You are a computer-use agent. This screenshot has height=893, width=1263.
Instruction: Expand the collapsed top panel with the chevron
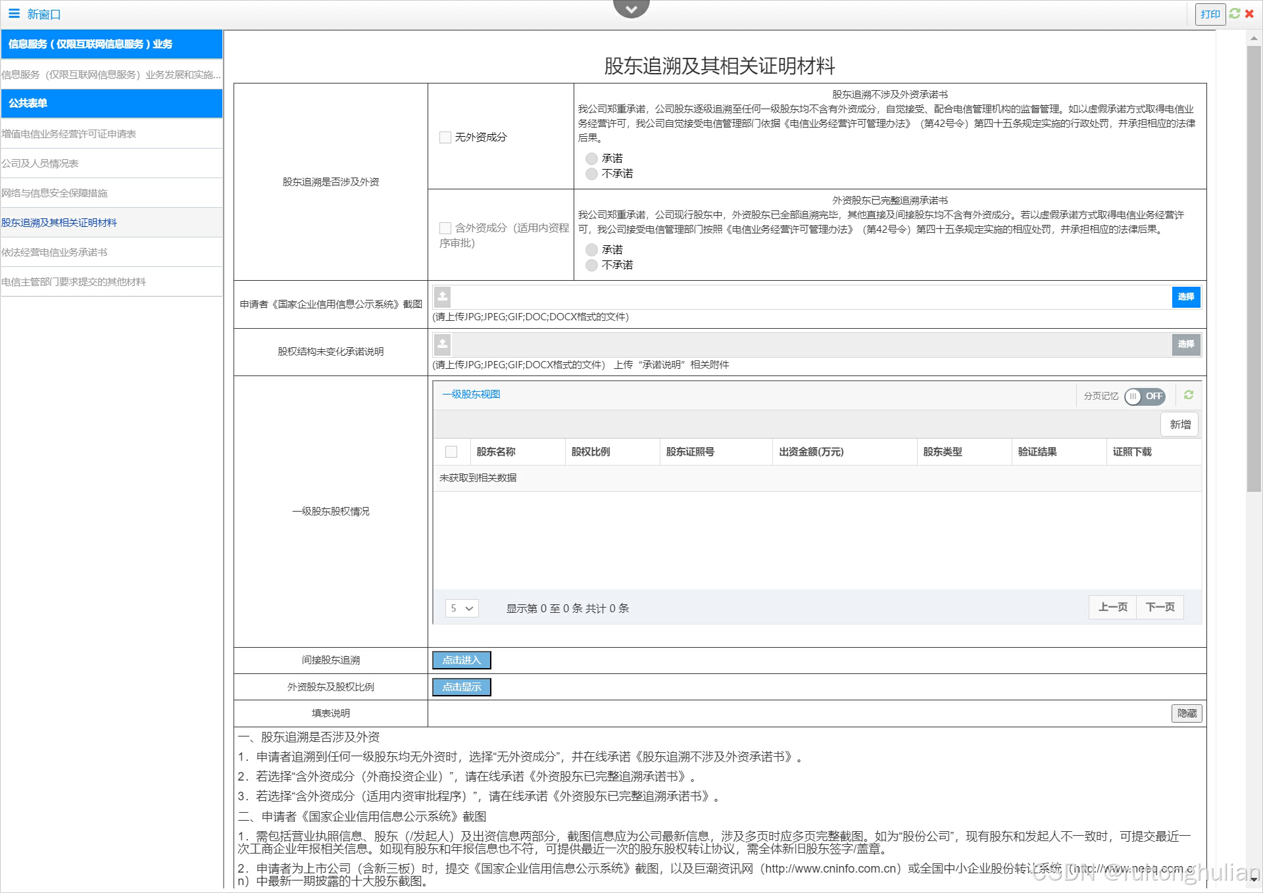coord(631,9)
